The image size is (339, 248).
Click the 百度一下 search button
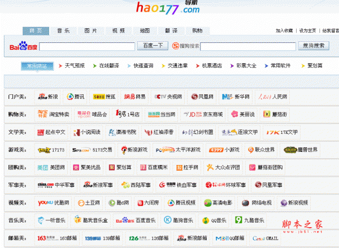click(153, 46)
